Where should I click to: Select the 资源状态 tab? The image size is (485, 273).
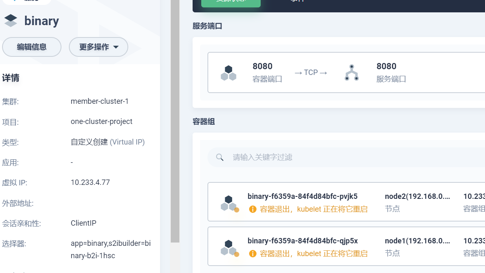(231, 1)
